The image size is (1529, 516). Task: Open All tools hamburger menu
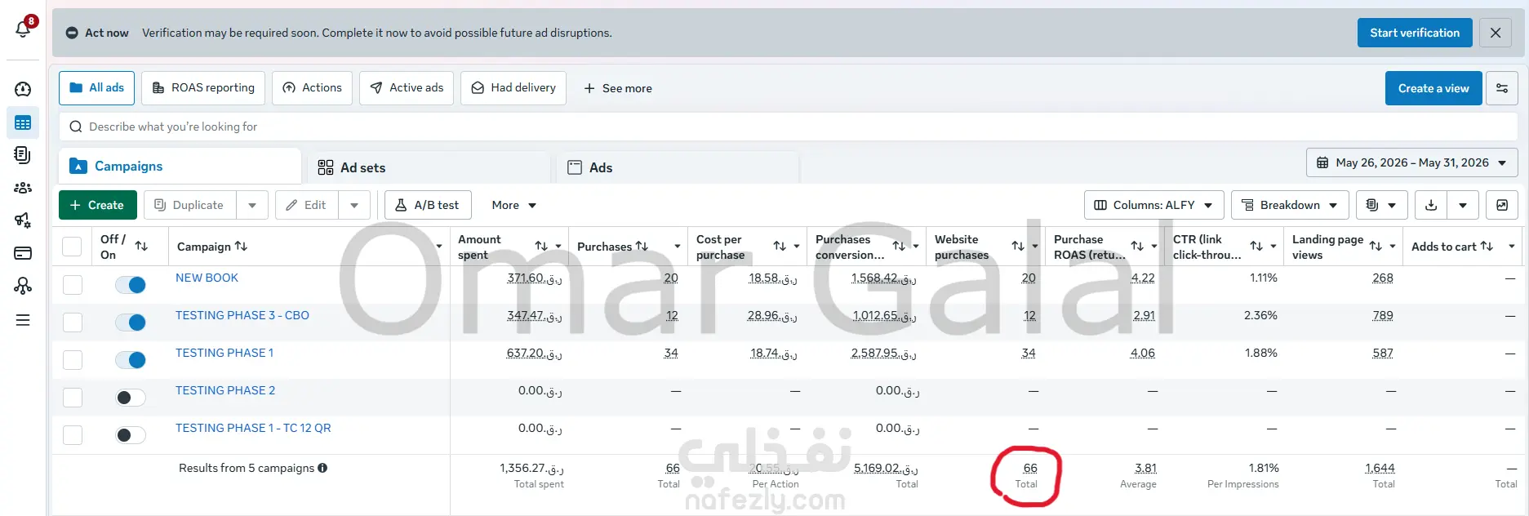(x=23, y=320)
